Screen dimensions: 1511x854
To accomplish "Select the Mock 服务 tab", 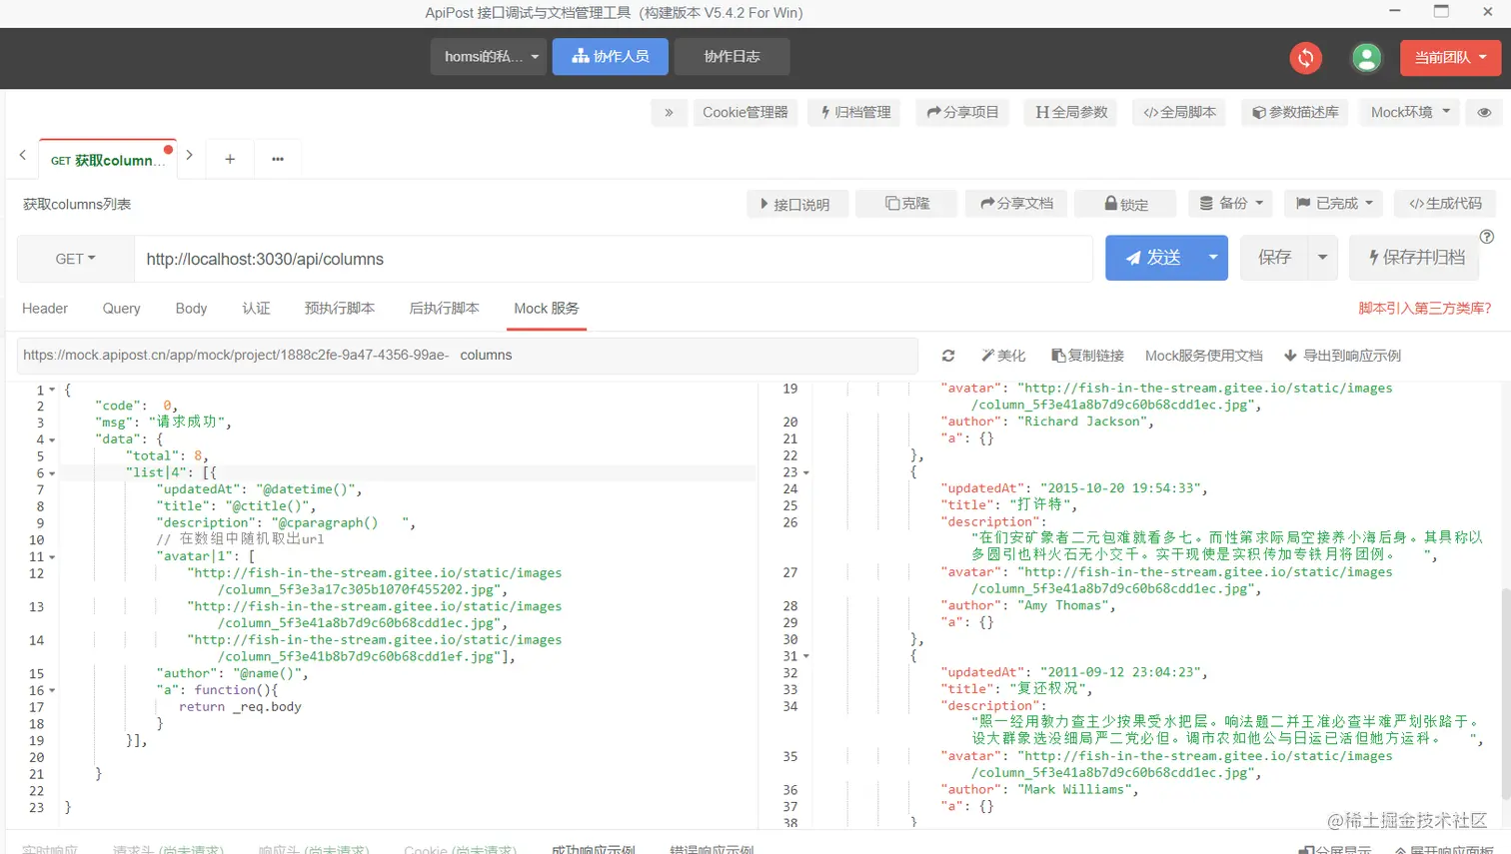I will click(546, 309).
